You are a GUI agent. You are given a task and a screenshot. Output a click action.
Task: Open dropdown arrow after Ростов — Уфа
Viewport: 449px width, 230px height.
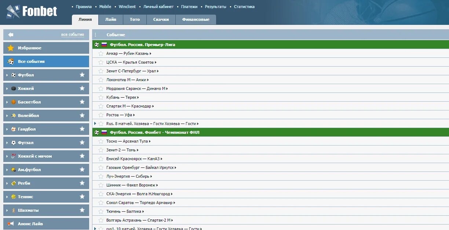tap(134, 115)
